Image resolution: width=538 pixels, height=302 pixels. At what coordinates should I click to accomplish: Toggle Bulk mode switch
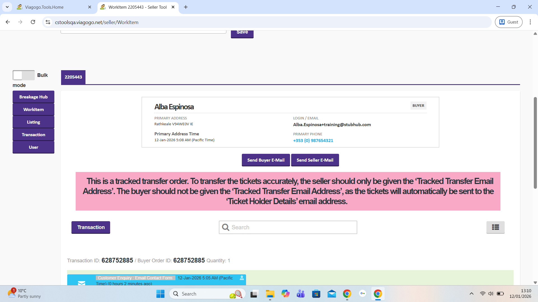click(x=24, y=75)
